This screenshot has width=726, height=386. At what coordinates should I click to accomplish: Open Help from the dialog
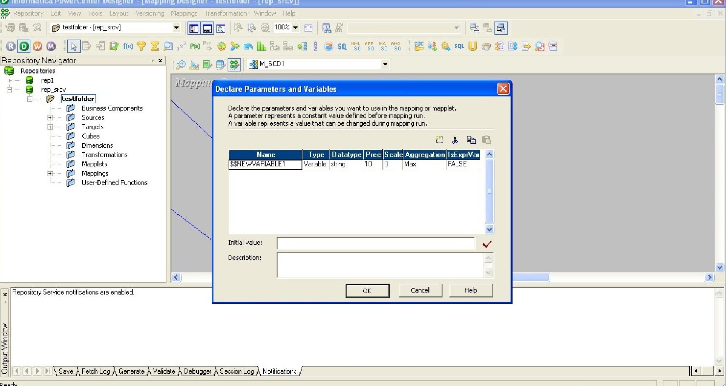[470, 291]
